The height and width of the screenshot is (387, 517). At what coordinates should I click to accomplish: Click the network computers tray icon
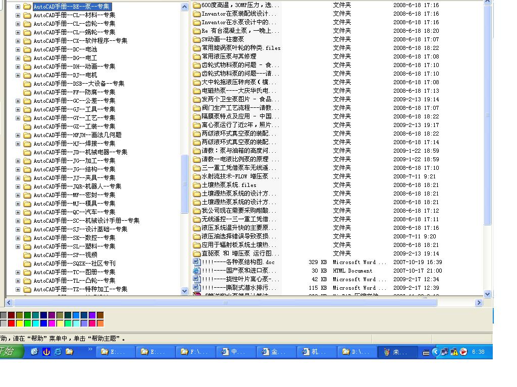pyautogui.click(x=444, y=352)
